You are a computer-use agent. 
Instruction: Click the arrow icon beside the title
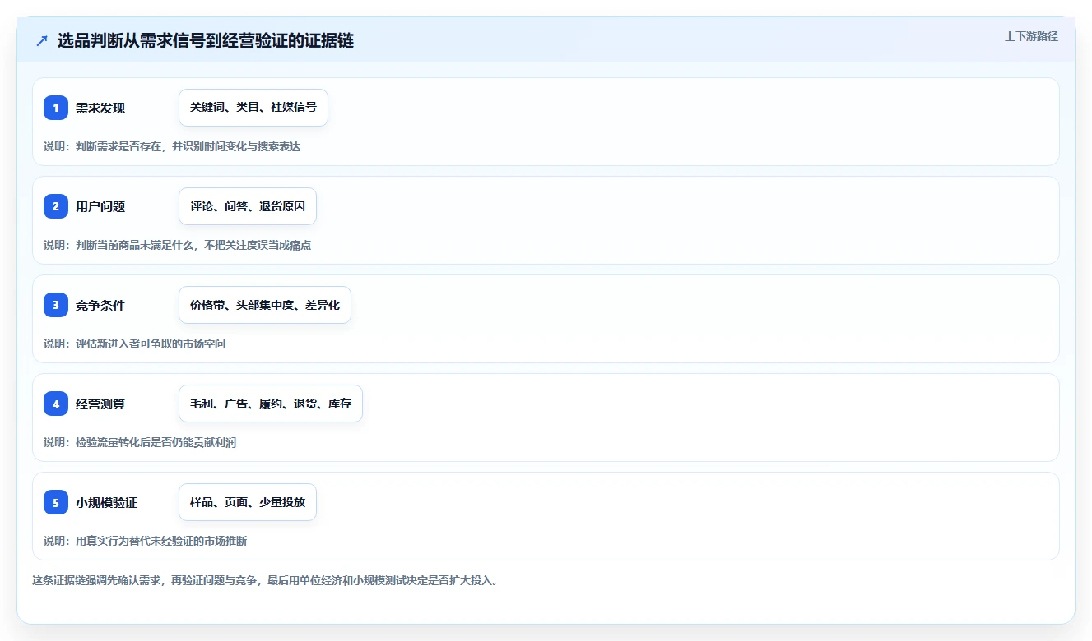tap(42, 41)
